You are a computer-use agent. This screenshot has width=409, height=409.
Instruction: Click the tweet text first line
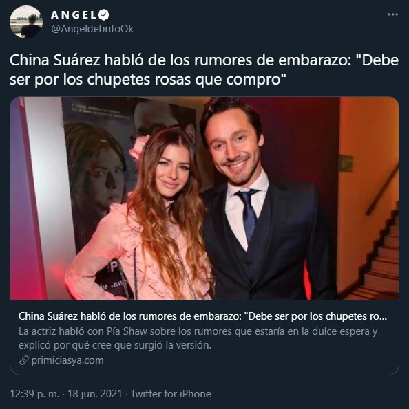pos(204,60)
